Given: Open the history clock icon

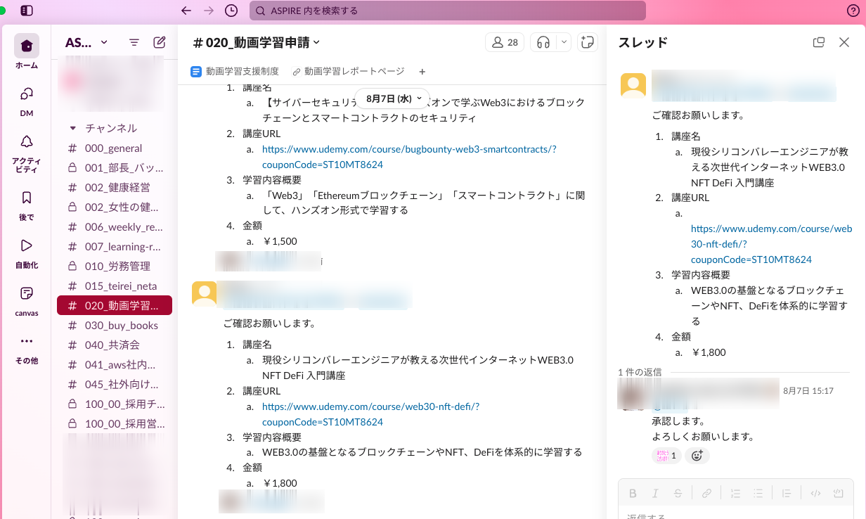Looking at the screenshot, I should point(231,11).
